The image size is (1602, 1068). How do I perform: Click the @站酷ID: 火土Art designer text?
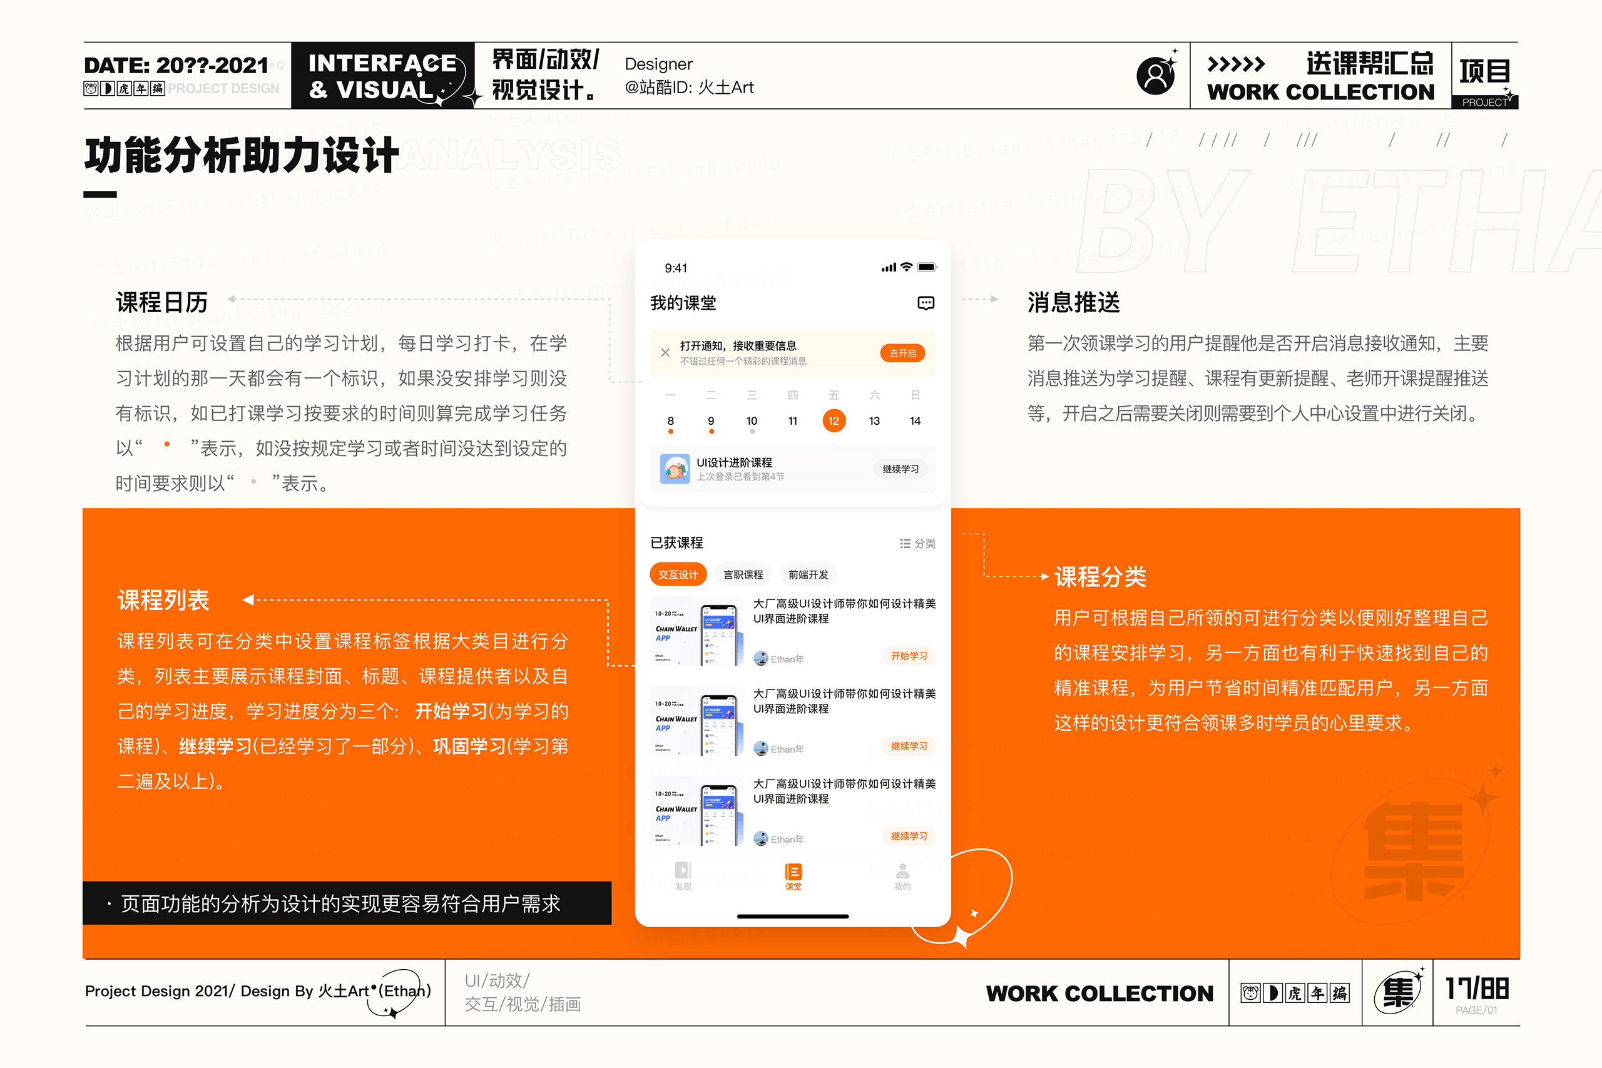click(689, 88)
